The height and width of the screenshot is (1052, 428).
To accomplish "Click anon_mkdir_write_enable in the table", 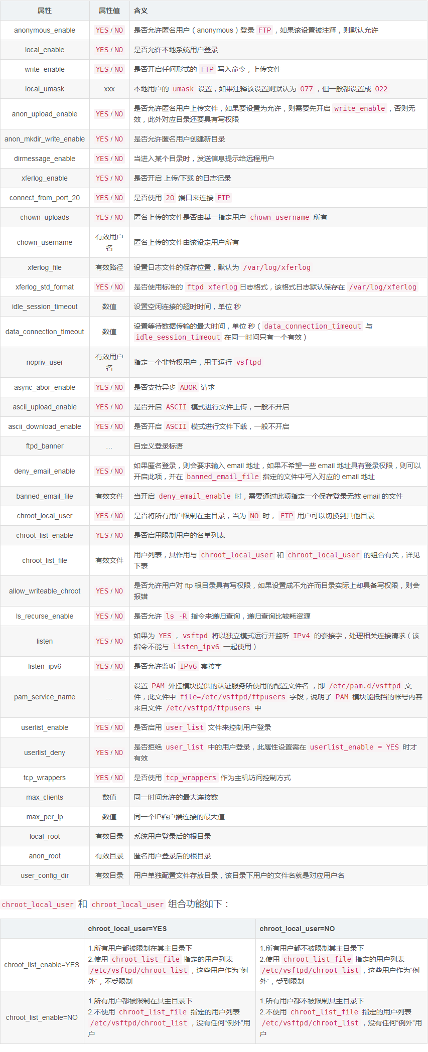I will tap(45, 139).
